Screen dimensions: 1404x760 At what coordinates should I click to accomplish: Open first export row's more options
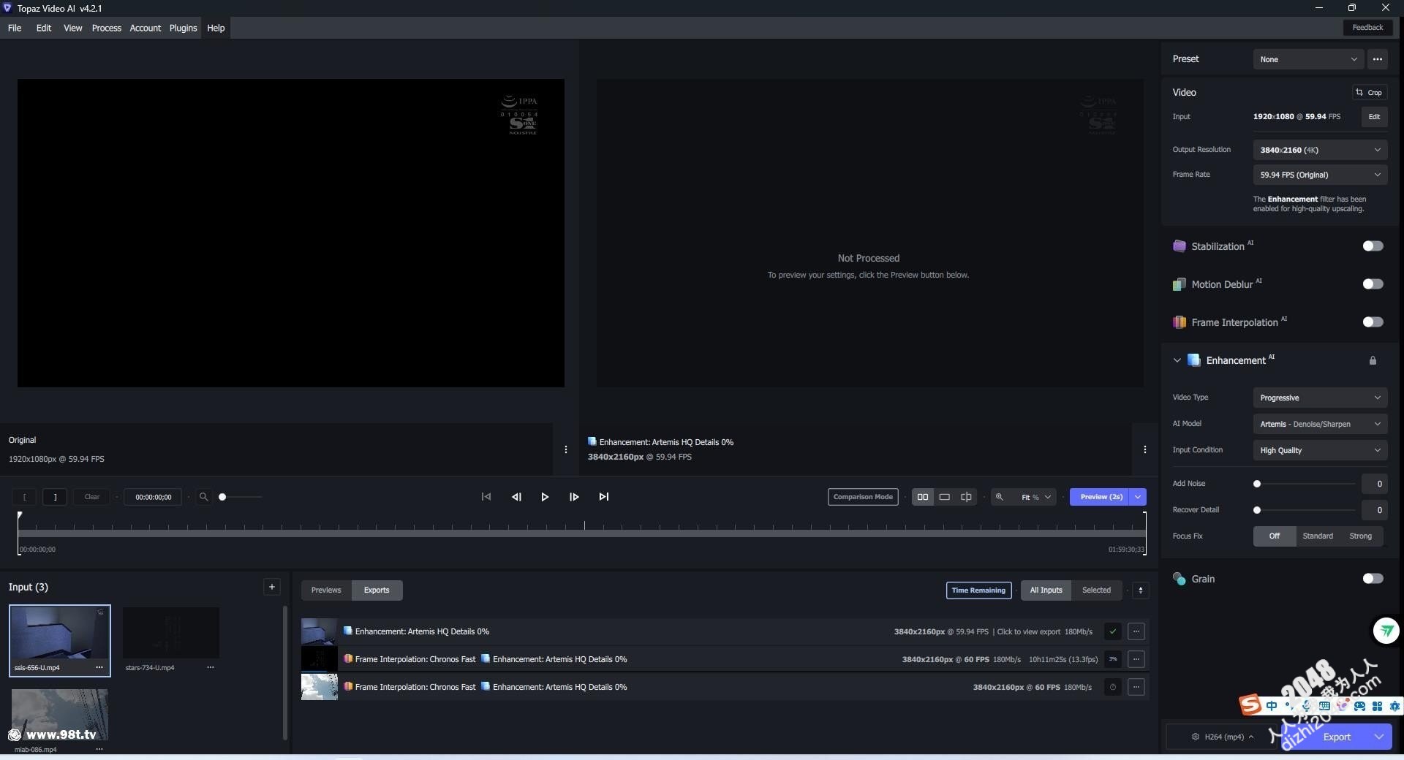coord(1136,631)
